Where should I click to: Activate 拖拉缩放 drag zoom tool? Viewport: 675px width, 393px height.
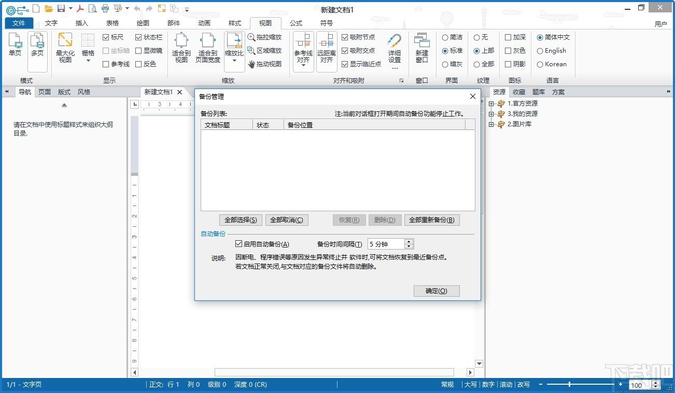pos(265,37)
